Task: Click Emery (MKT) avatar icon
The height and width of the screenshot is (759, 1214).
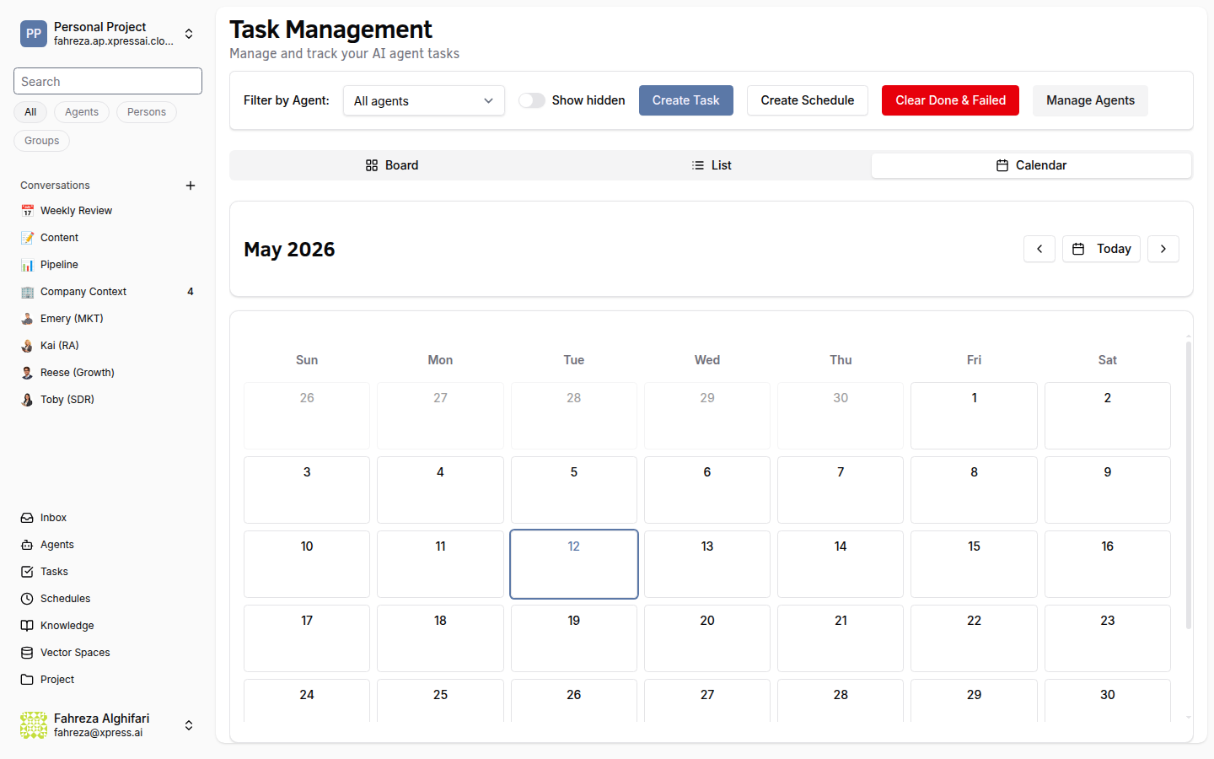Action: [27, 319]
